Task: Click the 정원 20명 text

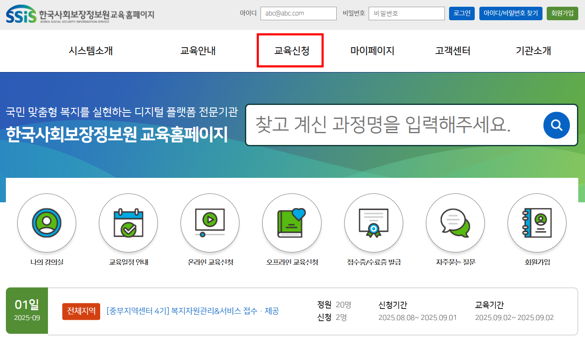Action: [334, 305]
